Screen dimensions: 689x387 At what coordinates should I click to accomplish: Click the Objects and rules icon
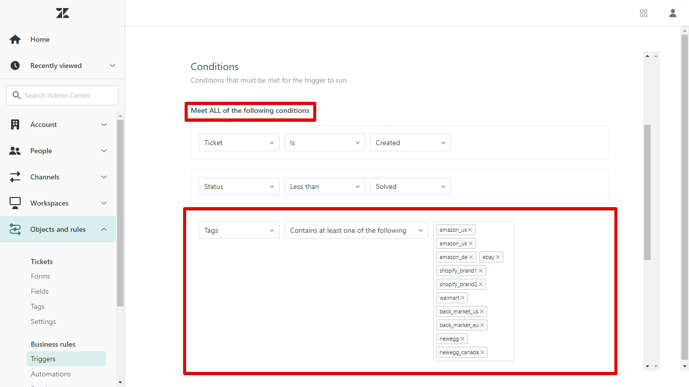tap(15, 229)
